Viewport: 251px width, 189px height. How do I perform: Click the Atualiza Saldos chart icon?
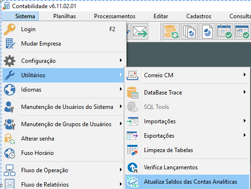pyautogui.click(x=132, y=182)
